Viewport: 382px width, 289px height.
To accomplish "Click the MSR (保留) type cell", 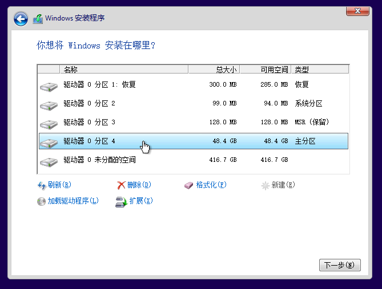I will click(x=312, y=122).
